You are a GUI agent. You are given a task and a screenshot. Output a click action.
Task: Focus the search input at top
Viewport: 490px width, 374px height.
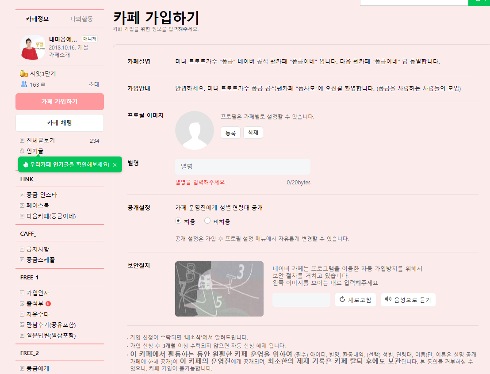tap(414, 2)
